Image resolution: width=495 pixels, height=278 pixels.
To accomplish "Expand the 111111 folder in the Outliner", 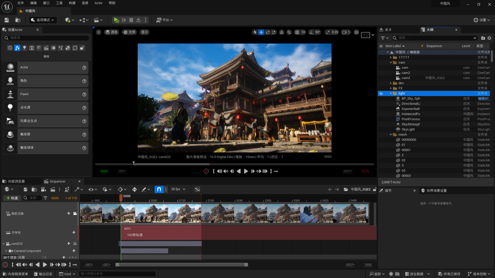I will (x=391, y=57).
